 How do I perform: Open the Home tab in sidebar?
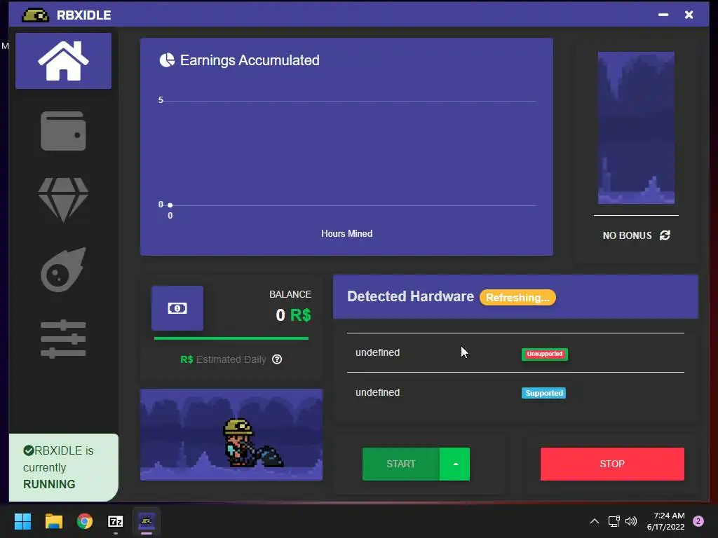[63, 61]
